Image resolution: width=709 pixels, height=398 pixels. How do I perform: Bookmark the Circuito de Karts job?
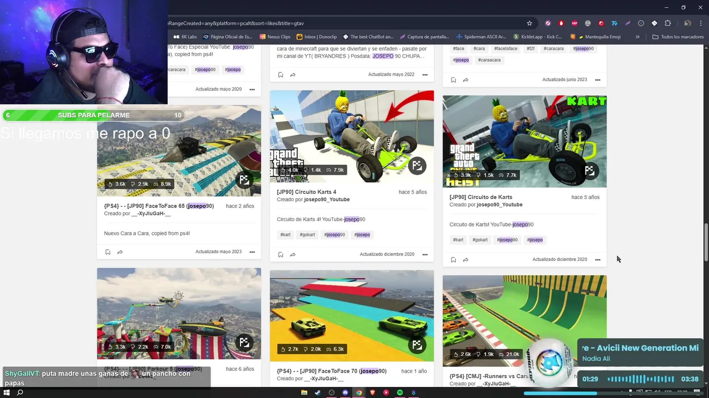click(453, 259)
